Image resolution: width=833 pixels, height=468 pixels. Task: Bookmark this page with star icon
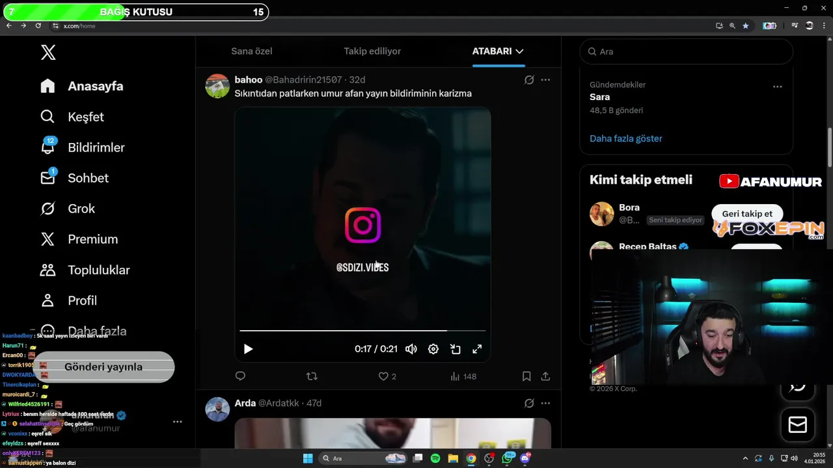745,25
